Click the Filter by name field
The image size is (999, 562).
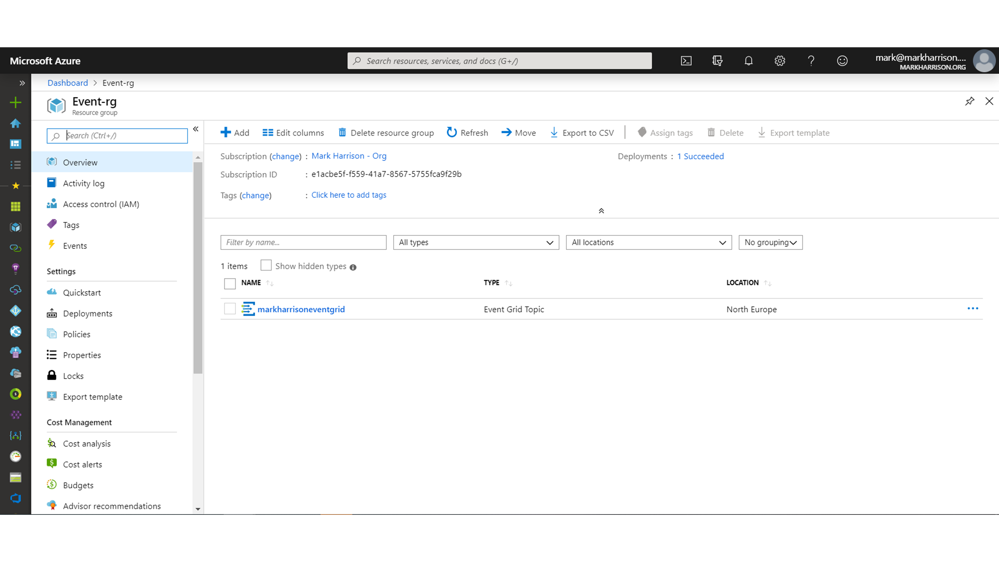(303, 242)
